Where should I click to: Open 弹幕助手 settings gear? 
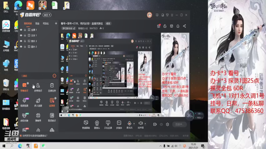click(28, 83)
